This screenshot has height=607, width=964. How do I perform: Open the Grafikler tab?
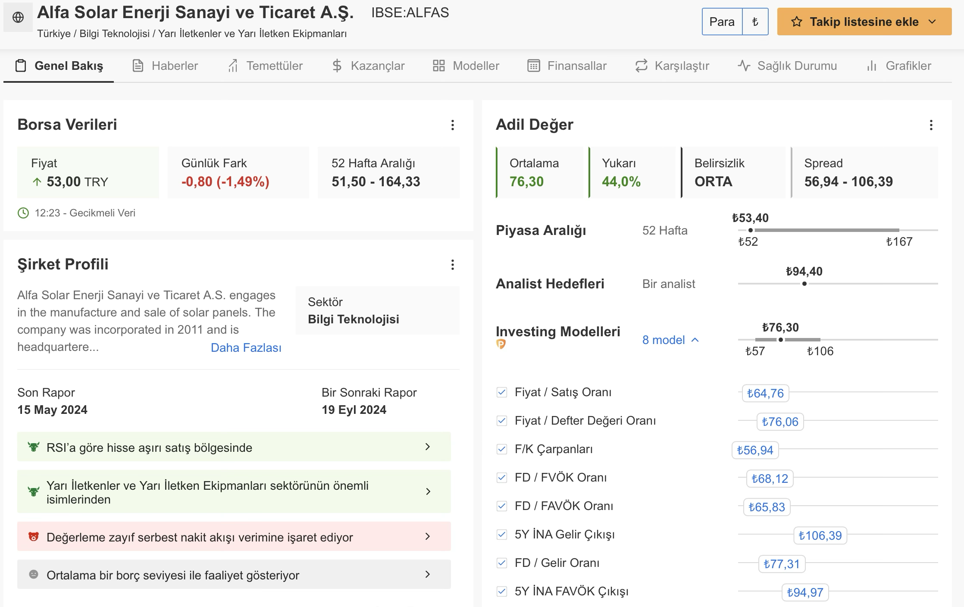(899, 66)
